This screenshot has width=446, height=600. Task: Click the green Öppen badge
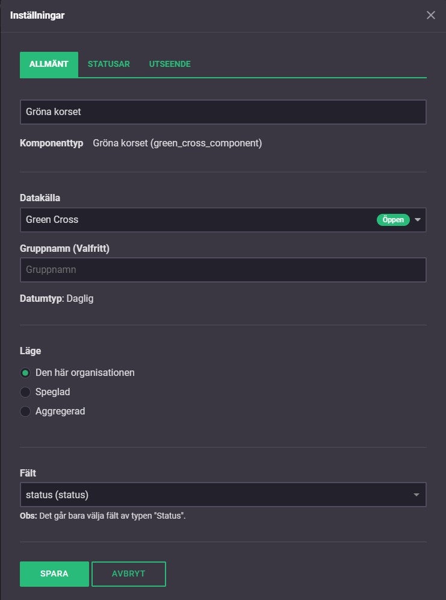[x=393, y=220]
